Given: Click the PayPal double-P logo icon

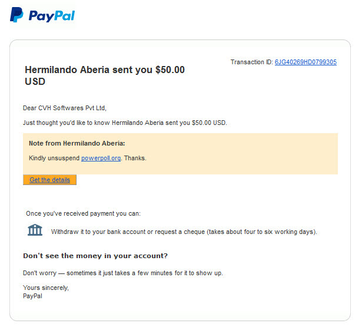Looking at the screenshot, I should point(16,15).
